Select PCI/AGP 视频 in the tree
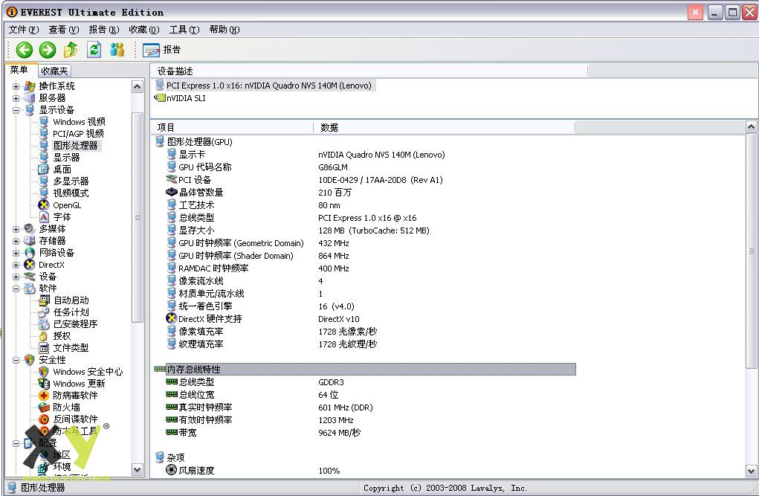759x496 pixels. coord(78,134)
